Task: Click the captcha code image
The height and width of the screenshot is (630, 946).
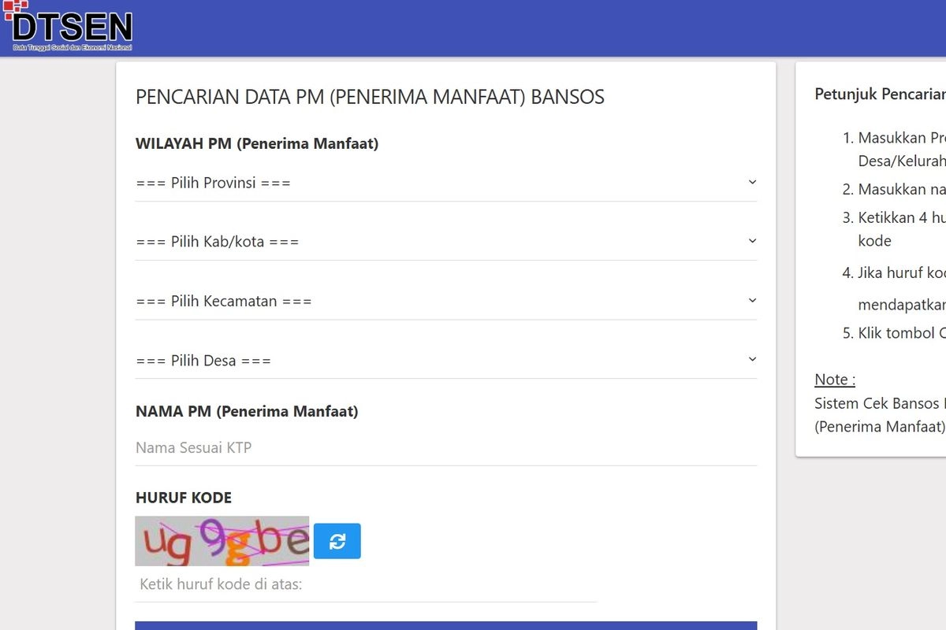Action: click(222, 541)
